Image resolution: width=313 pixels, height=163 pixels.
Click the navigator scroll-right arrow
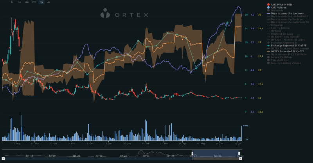coord(241,159)
